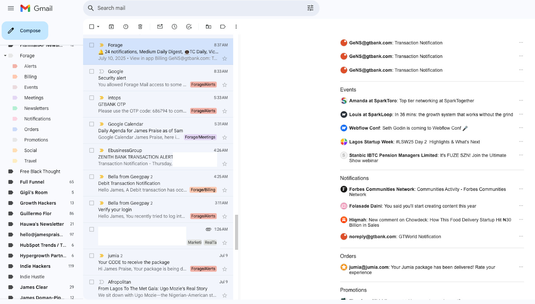
Task: Open Lagos Startup Week highlights email
Action: pos(414,142)
